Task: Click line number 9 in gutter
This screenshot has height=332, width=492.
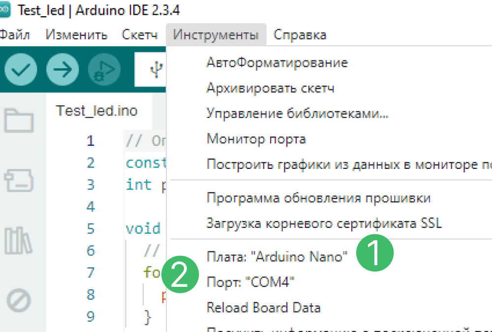Action: 91,316
